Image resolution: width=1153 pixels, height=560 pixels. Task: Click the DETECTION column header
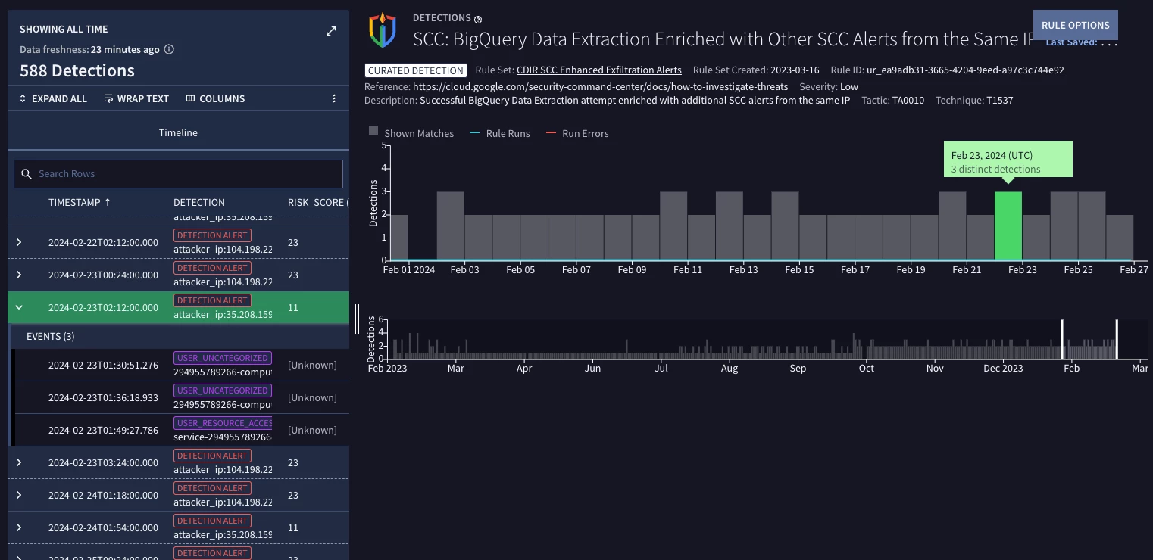pos(199,202)
